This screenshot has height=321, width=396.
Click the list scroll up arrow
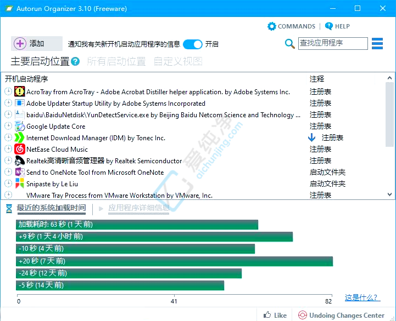(389, 78)
